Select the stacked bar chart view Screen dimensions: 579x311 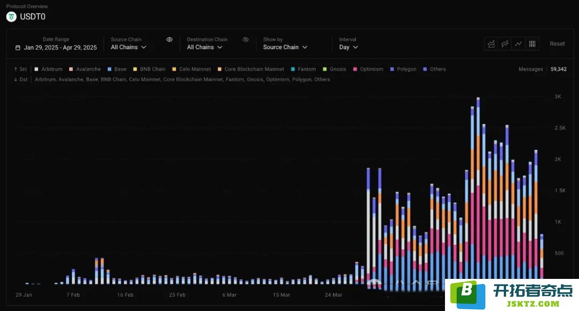(532, 44)
